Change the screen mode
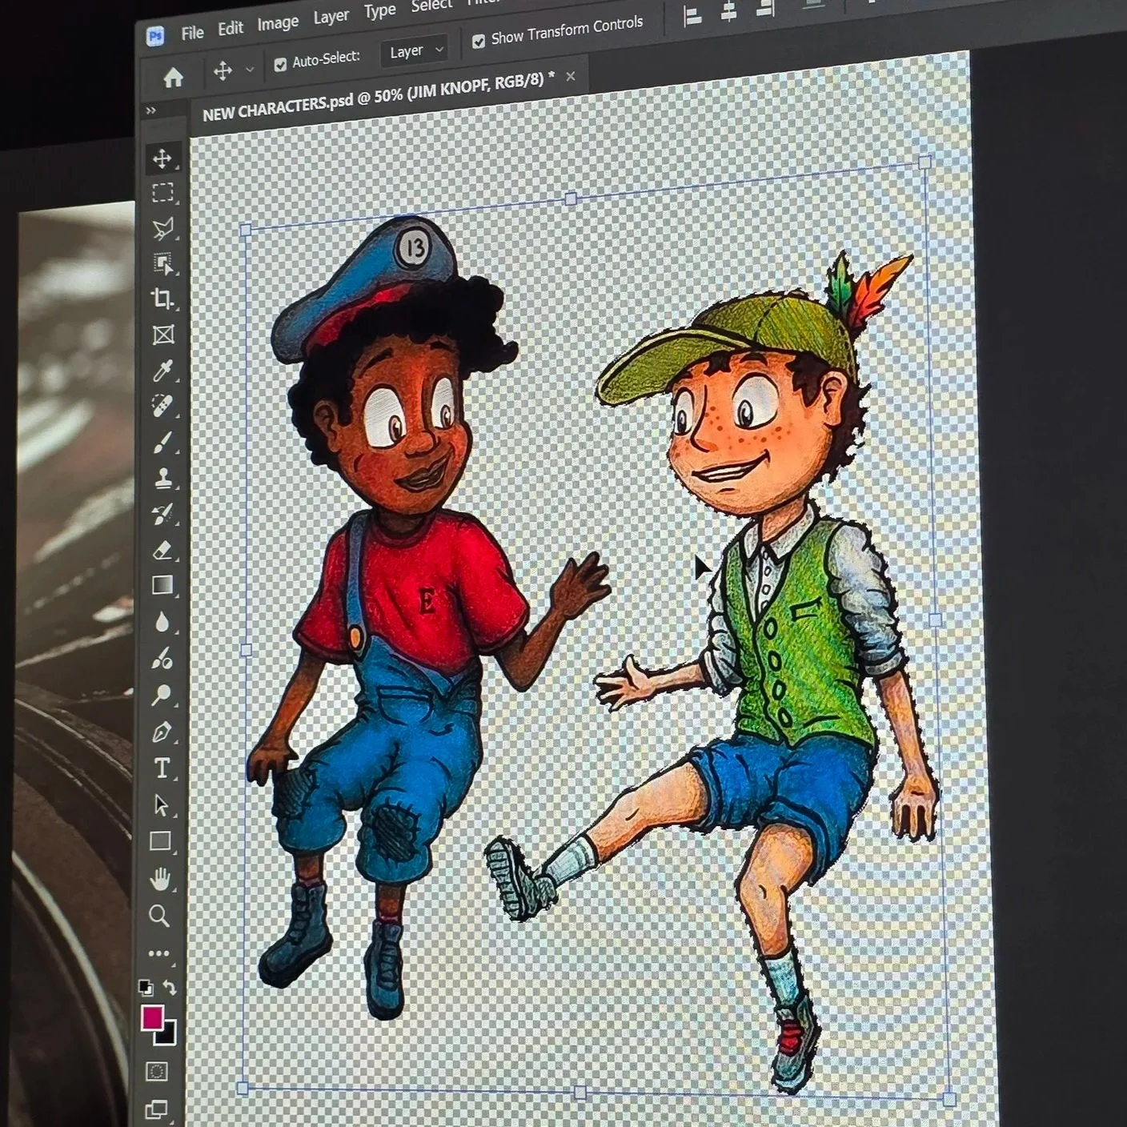This screenshot has height=1127, width=1127. (157, 1109)
